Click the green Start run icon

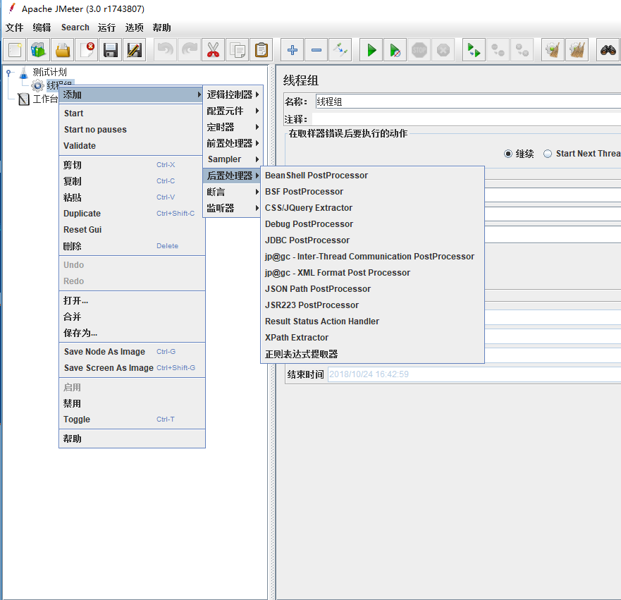[371, 50]
